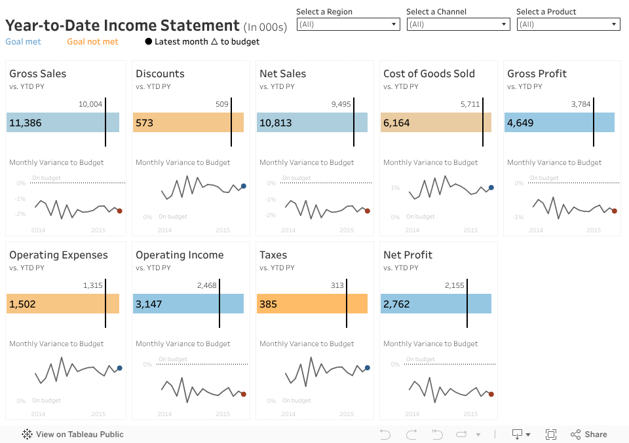Click the Share text button
The height and width of the screenshot is (443, 629).
coord(596,434)
